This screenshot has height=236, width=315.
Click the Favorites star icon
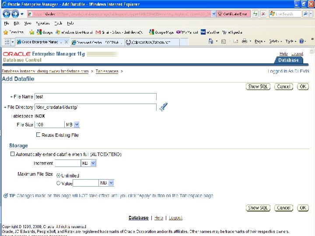tap(6, 32)
